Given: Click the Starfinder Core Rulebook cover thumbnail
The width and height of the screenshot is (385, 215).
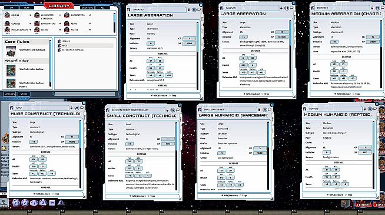Looking at the screenshot, I should point(11,51).
